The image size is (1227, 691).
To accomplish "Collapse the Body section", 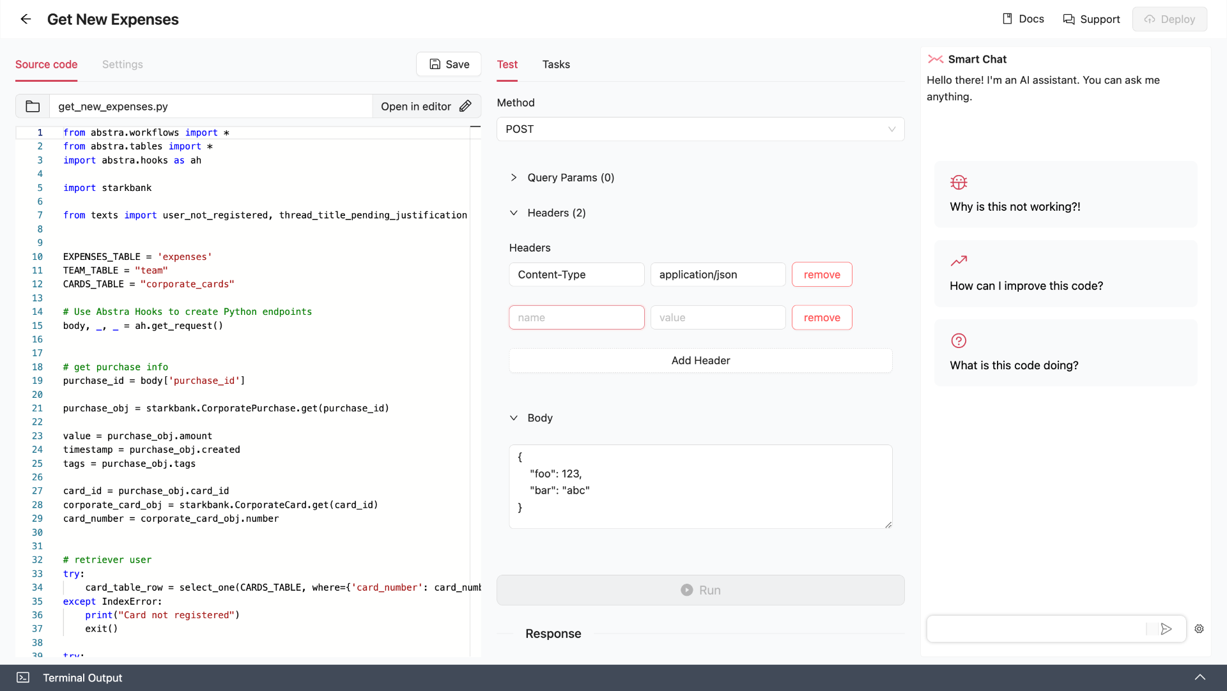I will click(514, 418).
